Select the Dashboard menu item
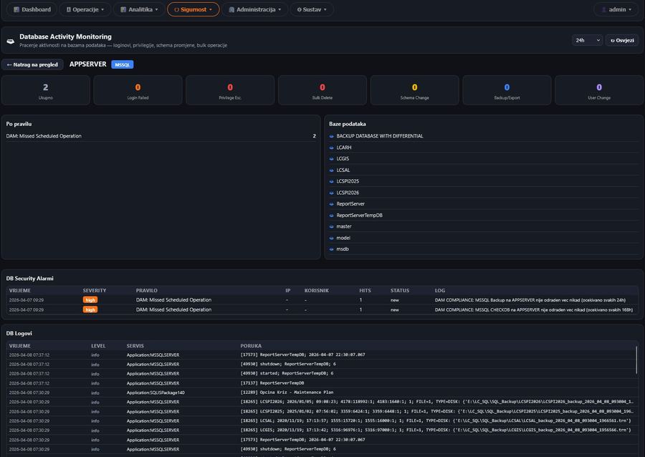Screen dimensions: 645x457 [32, 9]
